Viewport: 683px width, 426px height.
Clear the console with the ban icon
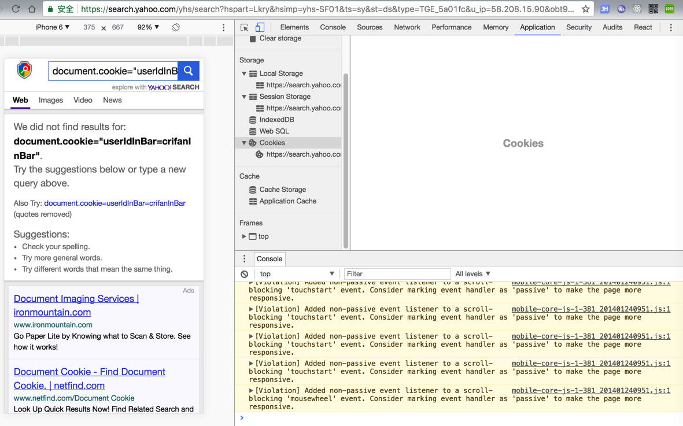245,274
